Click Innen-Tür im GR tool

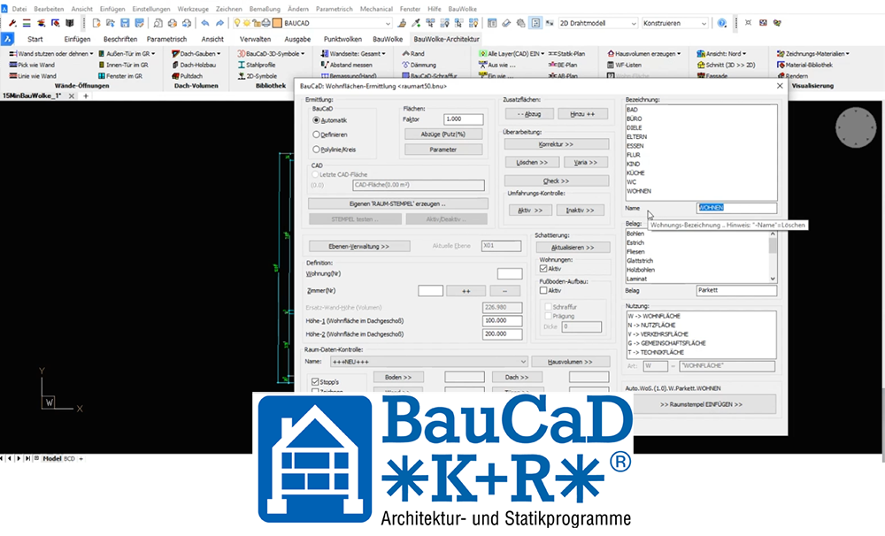(x=123, y=65)
